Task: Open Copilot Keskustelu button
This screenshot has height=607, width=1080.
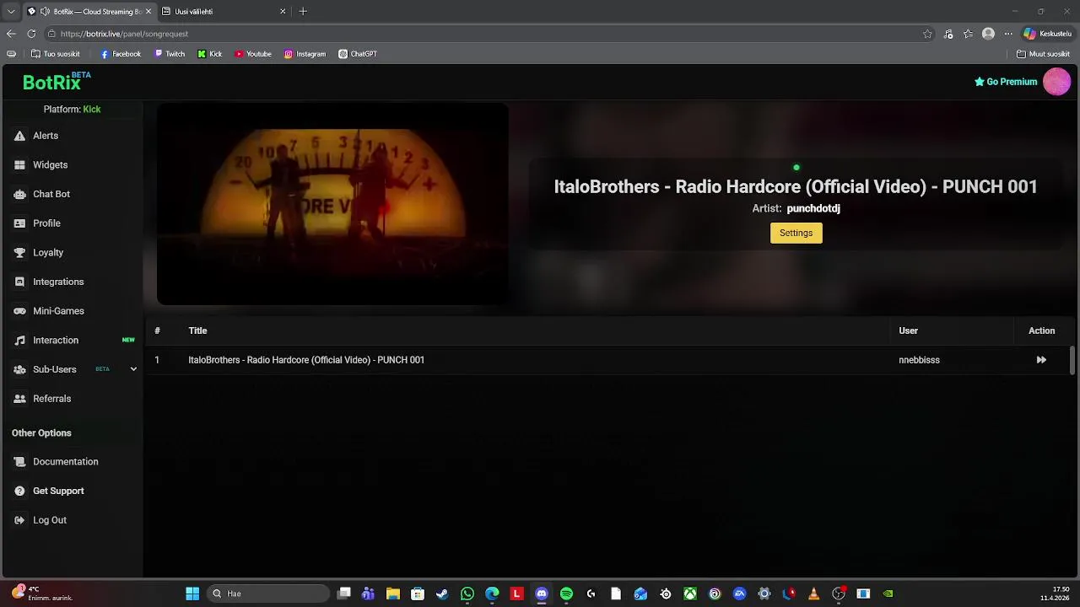Action: [x=1047, y=34]
